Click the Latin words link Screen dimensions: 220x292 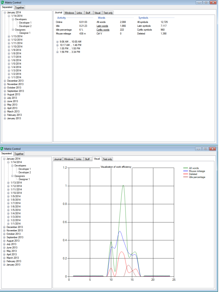pos(102,26)
